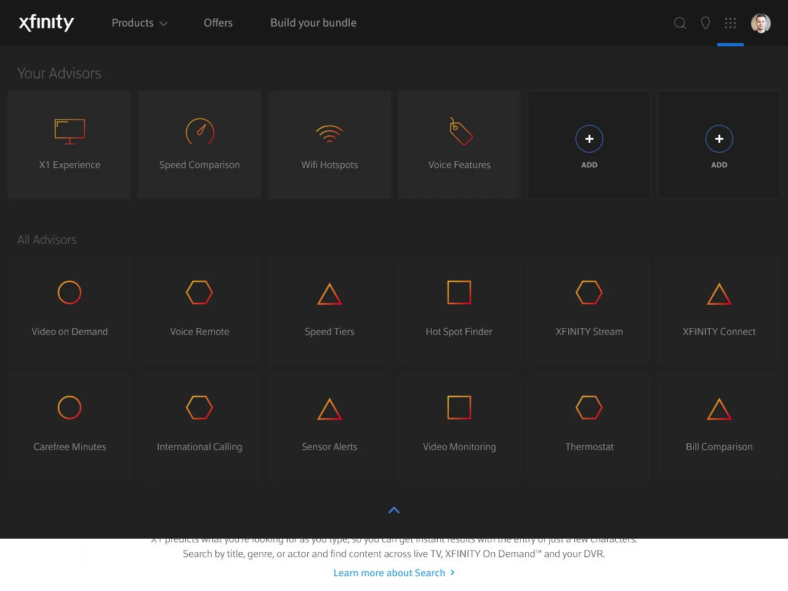788x591 pixels.
Task: Click the Hot Spot Finder label
Action: [459, 332]
